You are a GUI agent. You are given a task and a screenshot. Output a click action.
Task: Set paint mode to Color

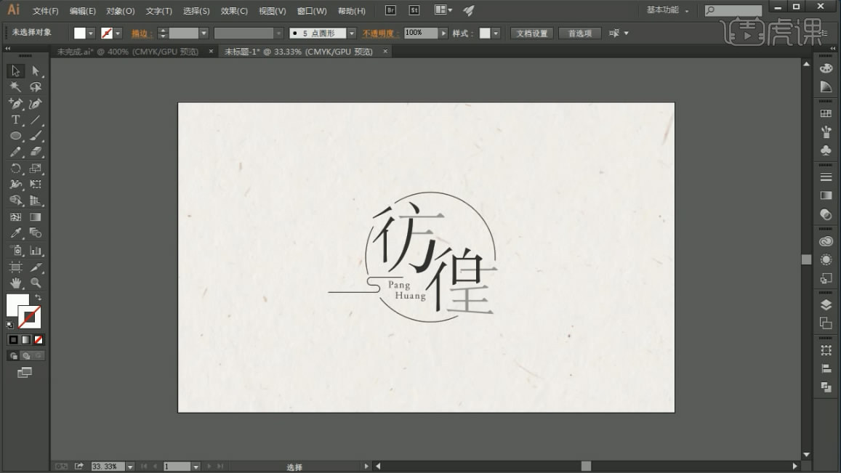click(x=13, y=339)
